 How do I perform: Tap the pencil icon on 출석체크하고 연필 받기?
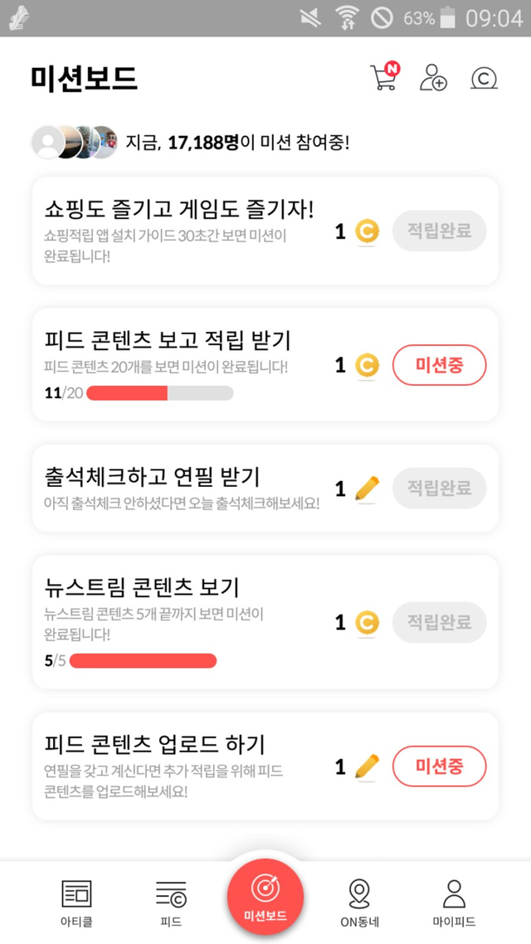367,489
